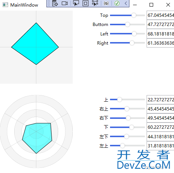Click the Top slider thumb

134,15
